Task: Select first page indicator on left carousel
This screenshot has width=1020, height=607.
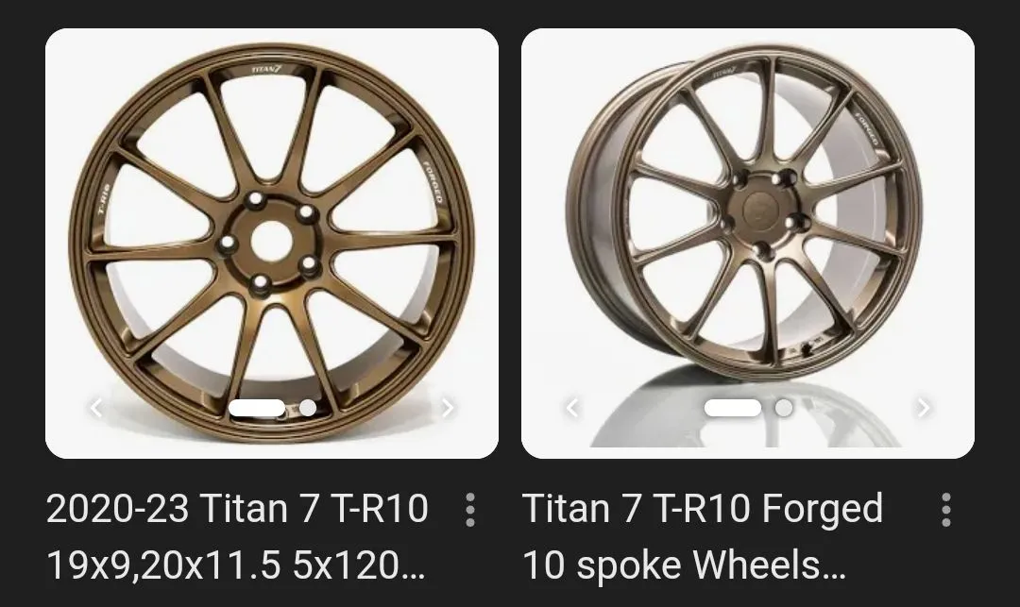Action: [x=257, y=408]
